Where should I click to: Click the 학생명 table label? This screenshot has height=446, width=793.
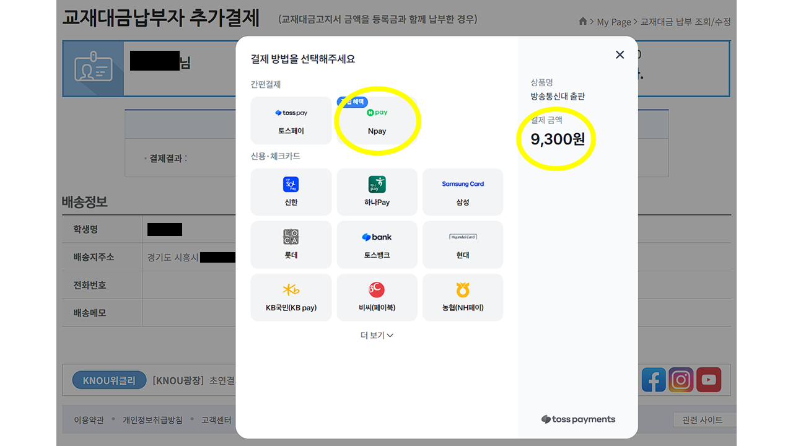point(85,229)
